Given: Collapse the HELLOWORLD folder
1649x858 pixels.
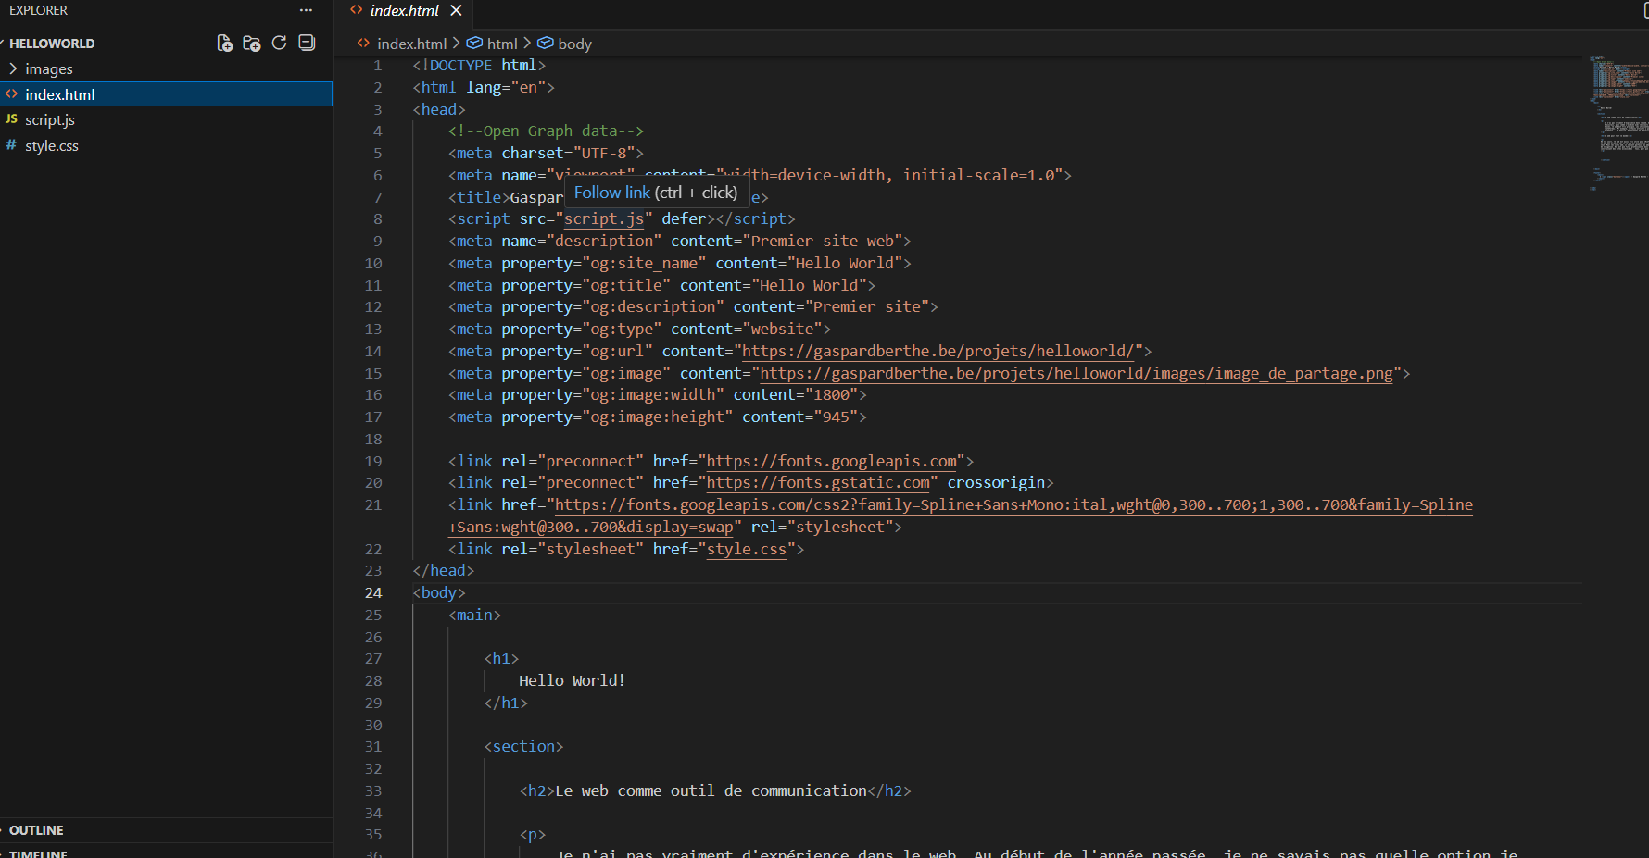Looking at the screenshot, I should 50,43.
